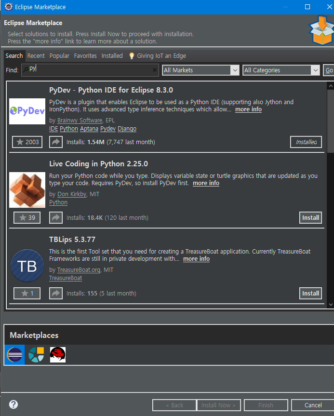Click the IDE tag under PyDev

53,129
